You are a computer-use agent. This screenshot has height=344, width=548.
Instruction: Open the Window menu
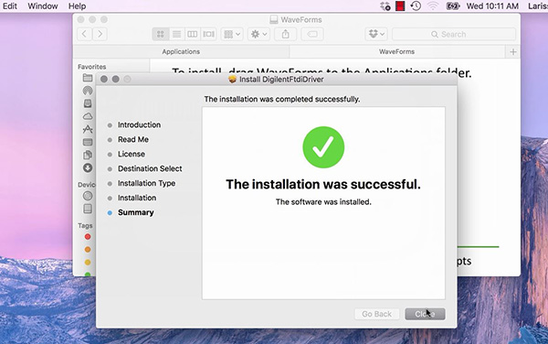pos(43,6)
